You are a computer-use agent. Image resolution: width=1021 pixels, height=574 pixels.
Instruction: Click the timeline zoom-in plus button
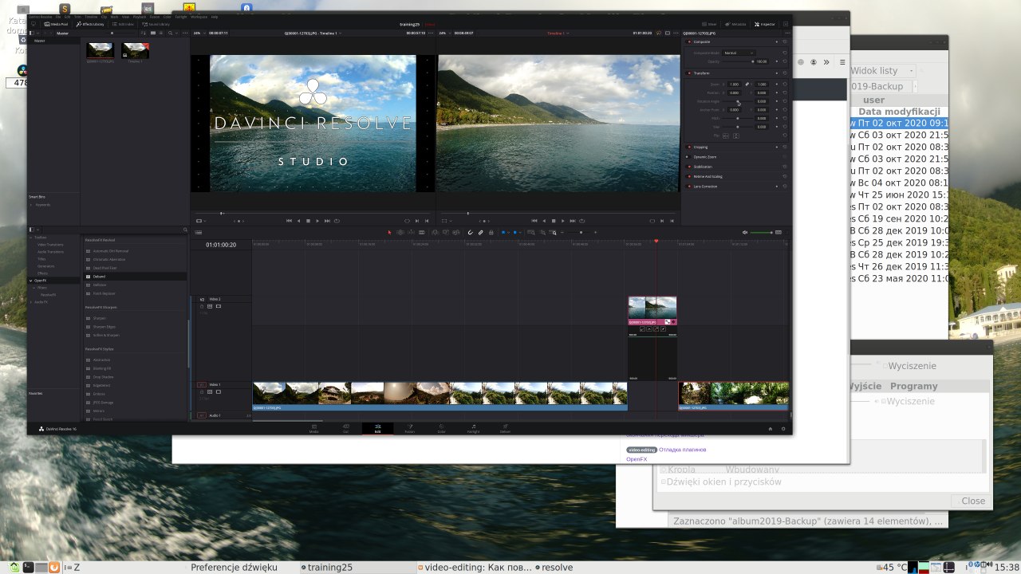pos(595,233)
